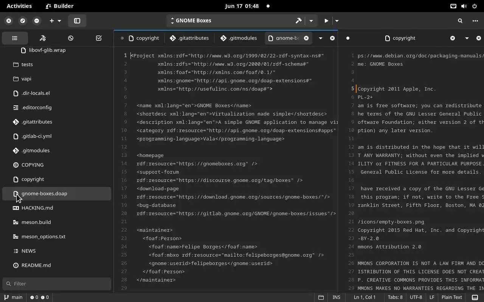
Task: Open README.md in project tree
Action: (x=57, y=265)
